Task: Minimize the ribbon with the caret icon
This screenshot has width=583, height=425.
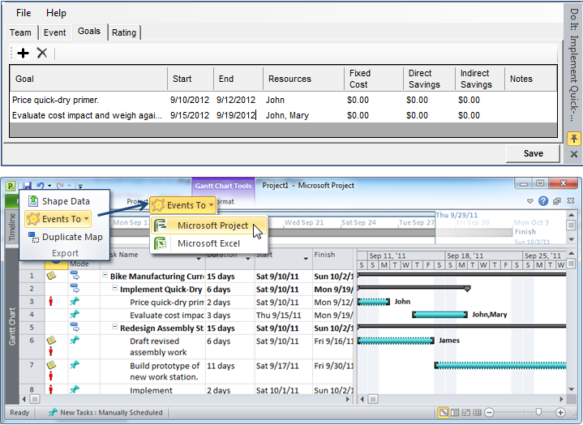Action: click(529, 201)
